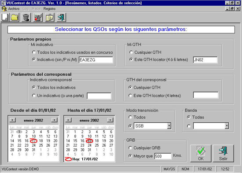Click the Mi indicativo field containing EA3EZG
This screenshot has height=173, width=242.
pos(96,60)
